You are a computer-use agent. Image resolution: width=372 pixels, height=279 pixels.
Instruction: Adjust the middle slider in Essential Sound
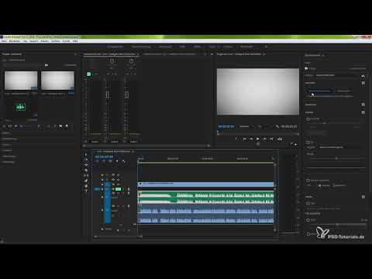[336, 158]
